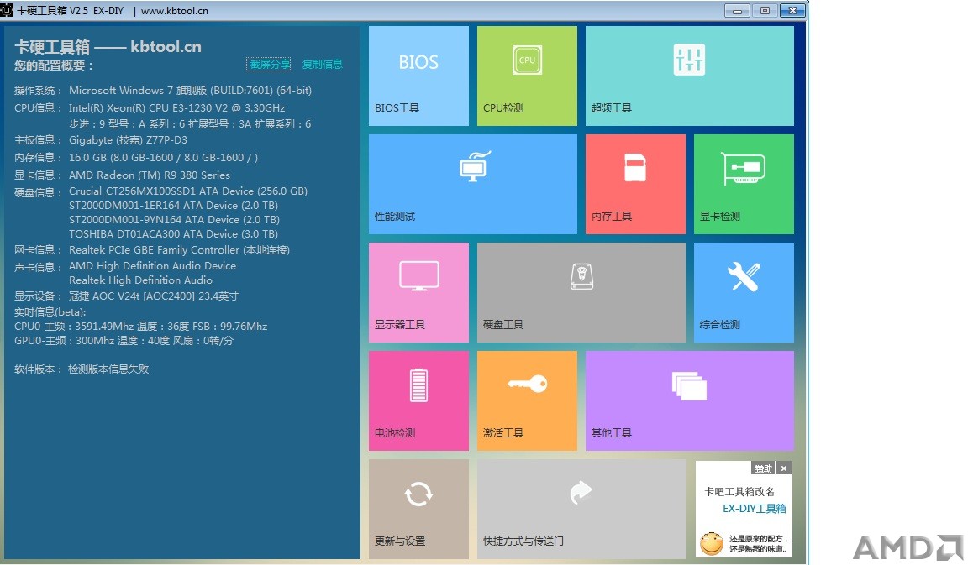Viewport: 968px width, 565px height.
Task: Click the 截屏分享 screenshot share link
Action: point(270,64)
